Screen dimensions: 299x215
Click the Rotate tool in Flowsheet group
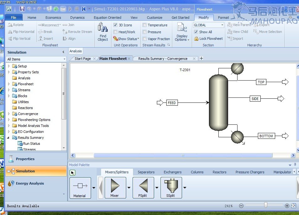click(16, 25)
